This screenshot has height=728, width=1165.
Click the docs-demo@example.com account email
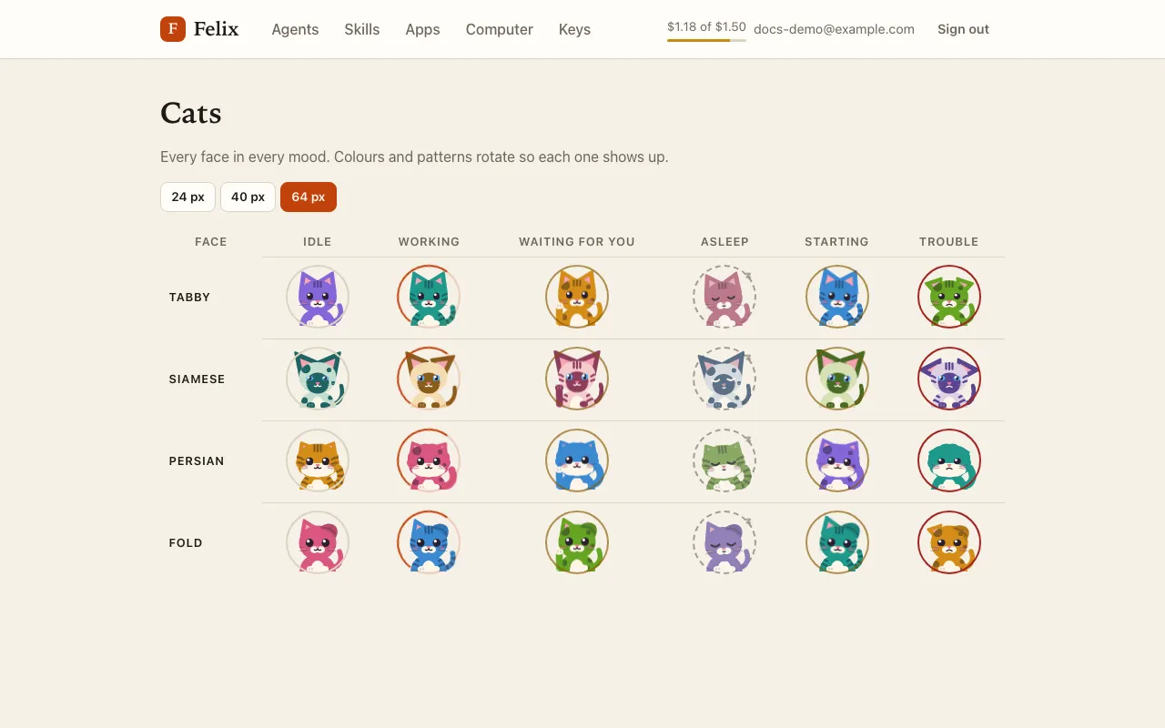coord(834,29)
